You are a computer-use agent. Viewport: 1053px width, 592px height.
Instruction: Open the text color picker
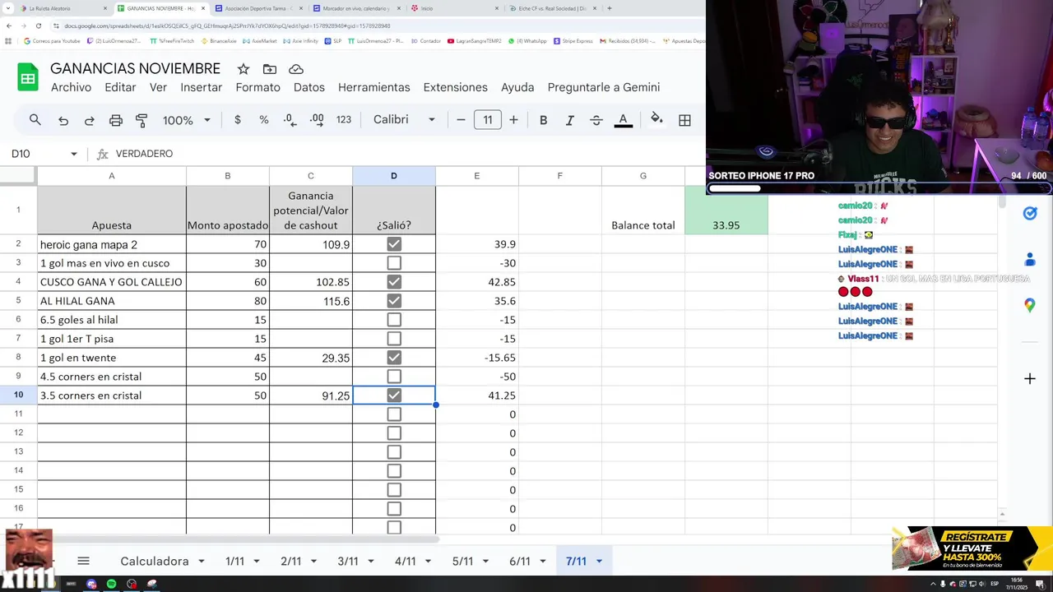click(624, 120)
